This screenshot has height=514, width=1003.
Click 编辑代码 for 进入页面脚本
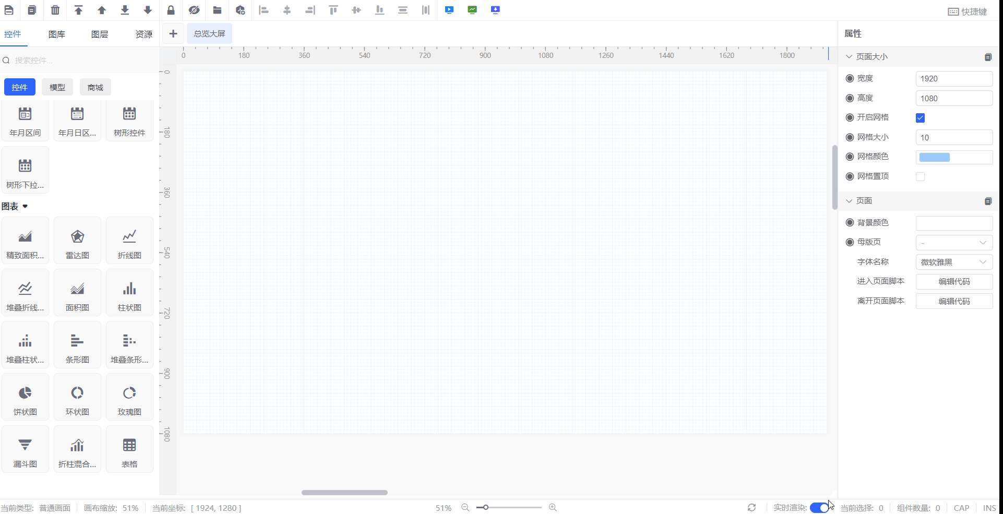pyautogui.click(x=954, y=282)
